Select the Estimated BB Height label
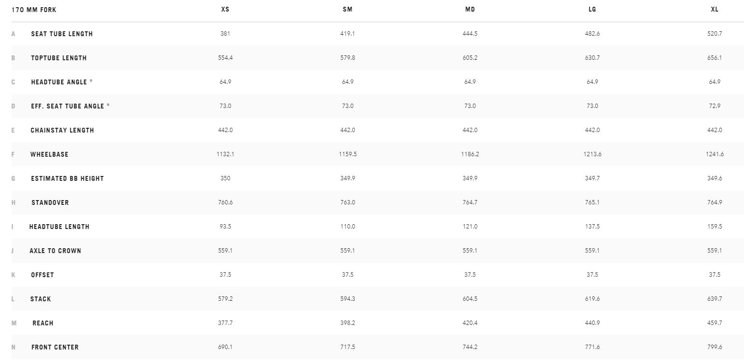This screenshot has height=363, width=744. 67,178
